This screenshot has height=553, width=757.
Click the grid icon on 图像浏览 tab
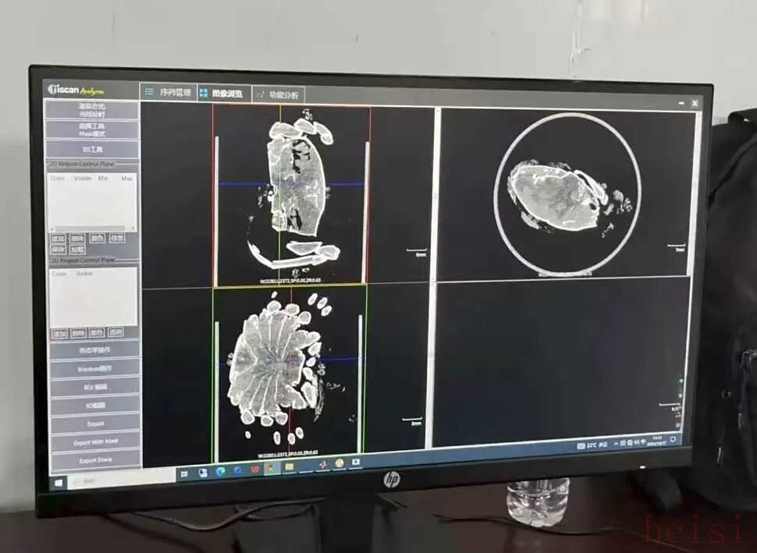pos(204,94)
